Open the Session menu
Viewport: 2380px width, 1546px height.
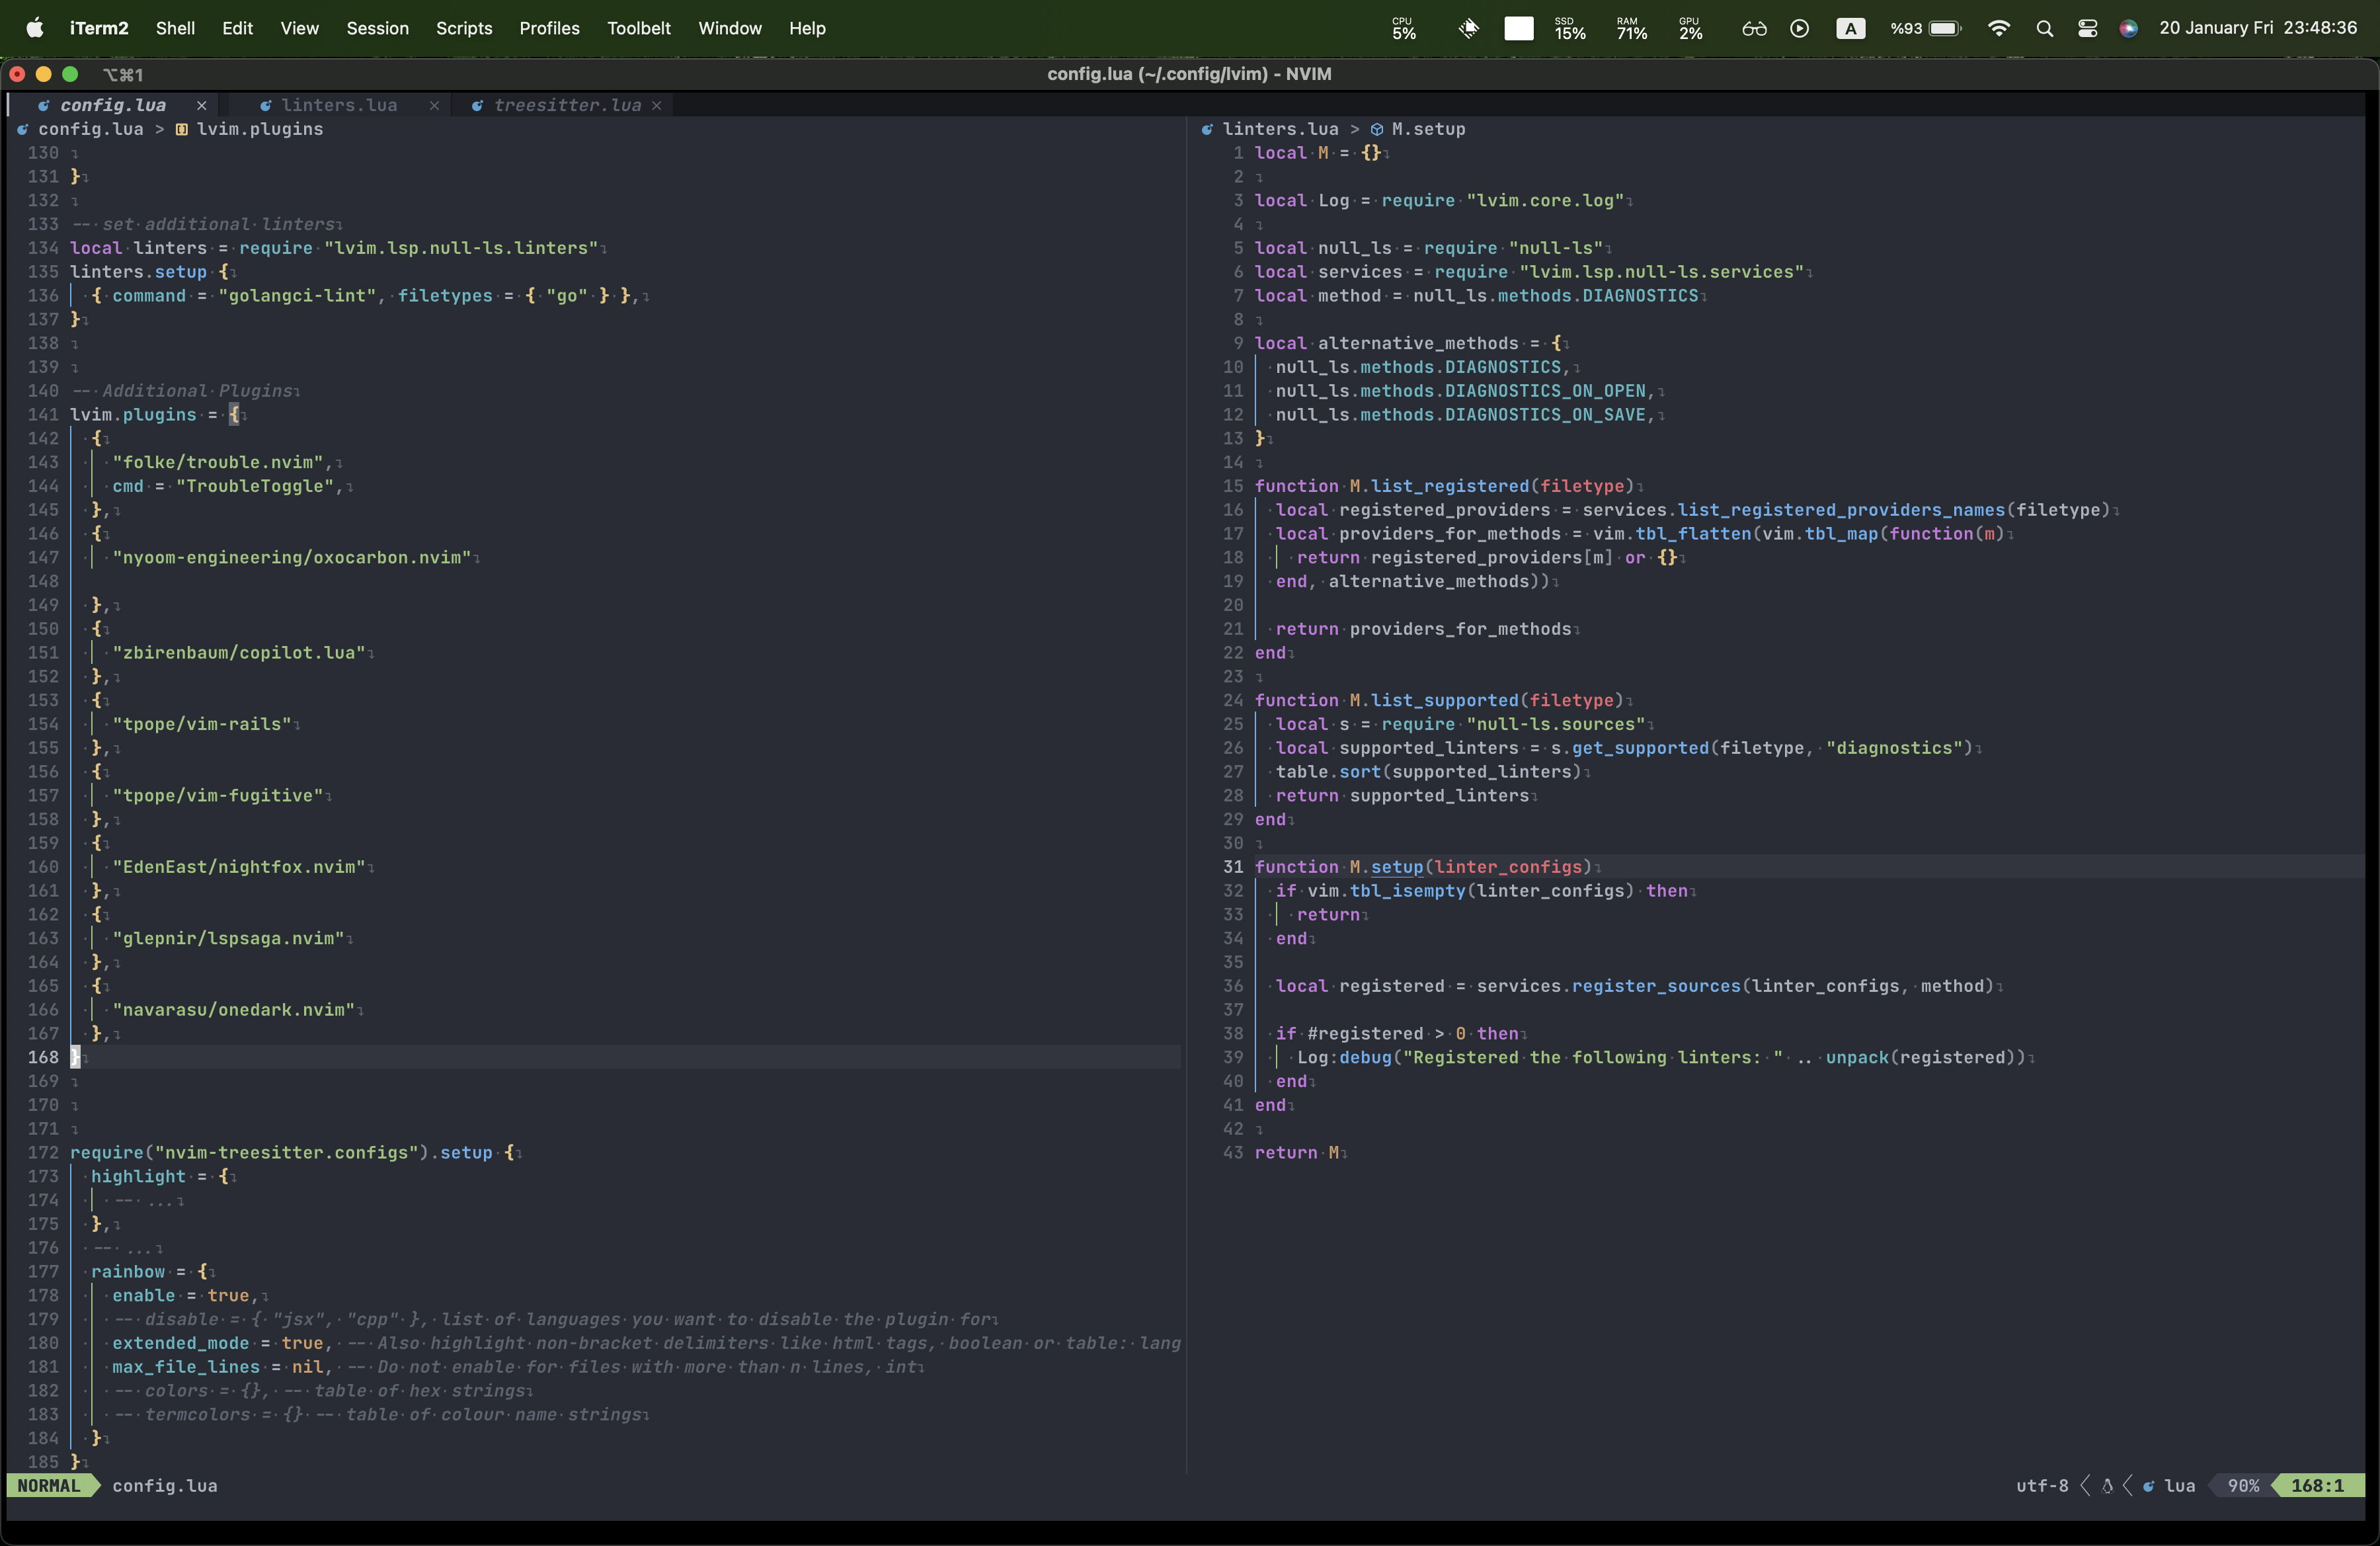coord(377,28)
